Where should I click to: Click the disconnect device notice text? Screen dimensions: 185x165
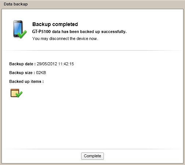(x=65, y=38)
